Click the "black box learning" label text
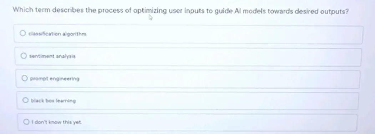The width and height of the screenshot is (375, 134). (x=53, y=101)
